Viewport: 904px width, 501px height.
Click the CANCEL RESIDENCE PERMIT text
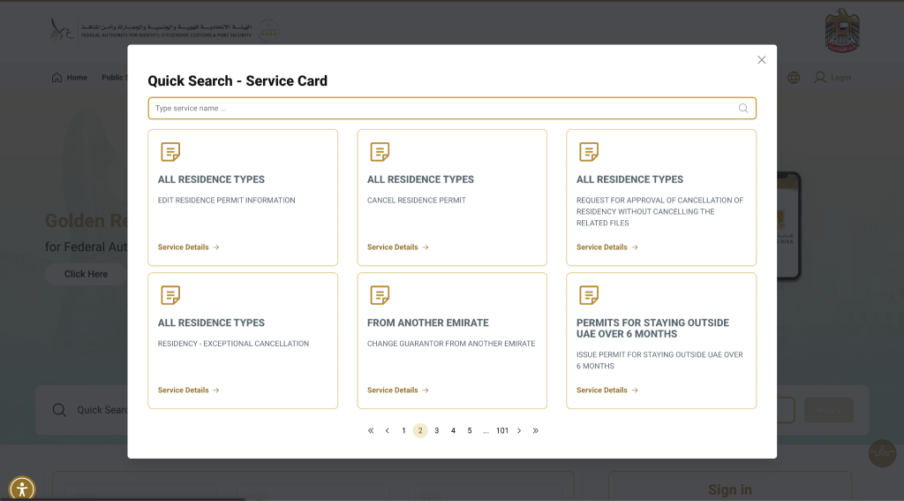[x=417, y=201]
